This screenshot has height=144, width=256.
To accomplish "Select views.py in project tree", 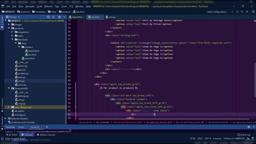I will tap(21, 85).
